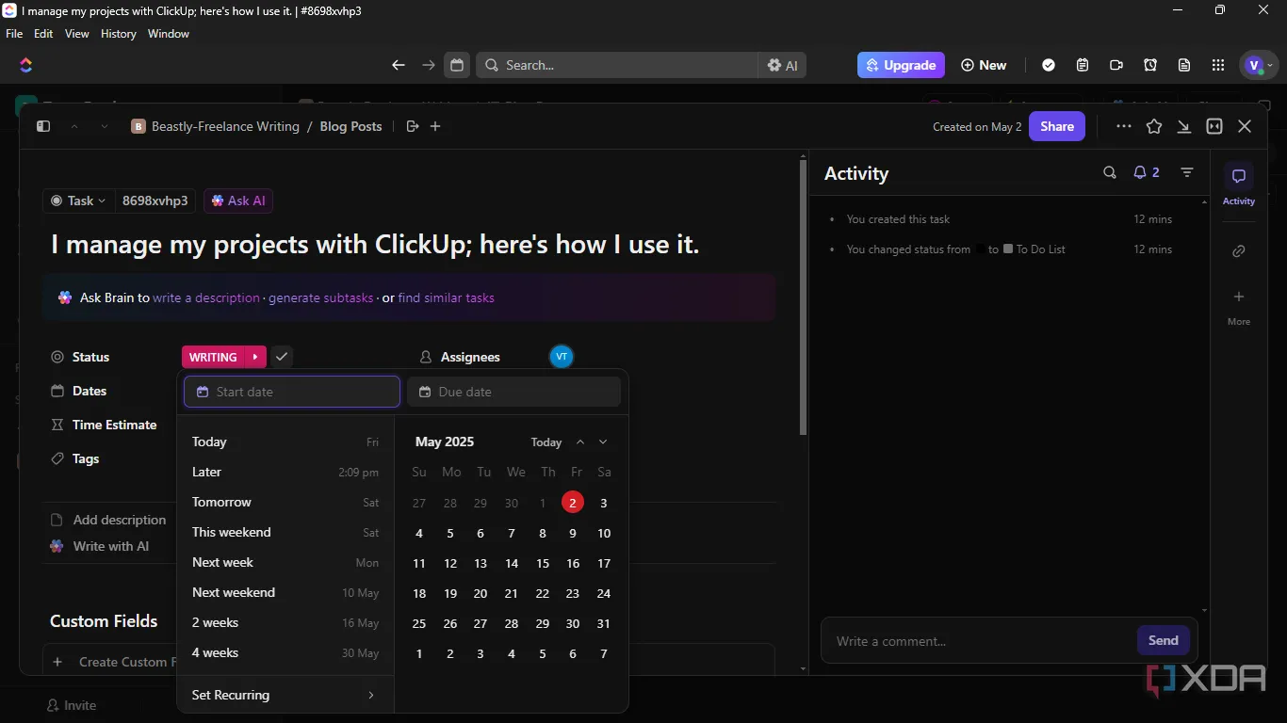Viewport: 1287px width, 723px height.
Task: Click the VT assignee avatar
Action: pyautogui.click(x=562, y=357)
